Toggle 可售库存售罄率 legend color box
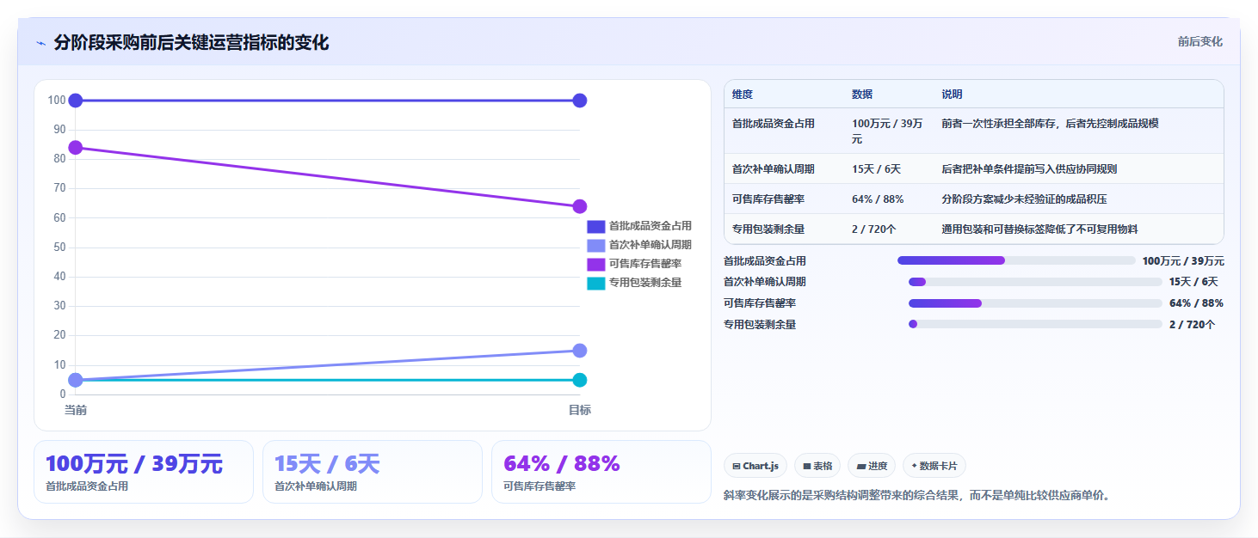Viewport: 1258px width, 538px height. point(596,265)
